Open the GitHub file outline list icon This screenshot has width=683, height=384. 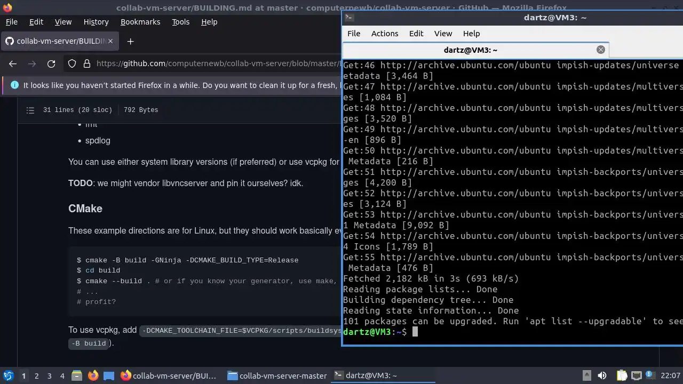[30, 110]
